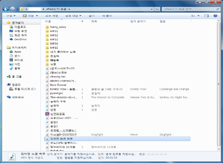Select 컴퓨터 in navigation pane

point(14,85)
